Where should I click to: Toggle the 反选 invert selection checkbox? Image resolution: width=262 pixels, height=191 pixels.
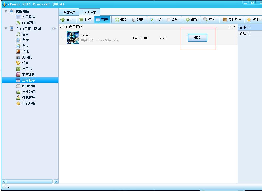tap(169, 20)
